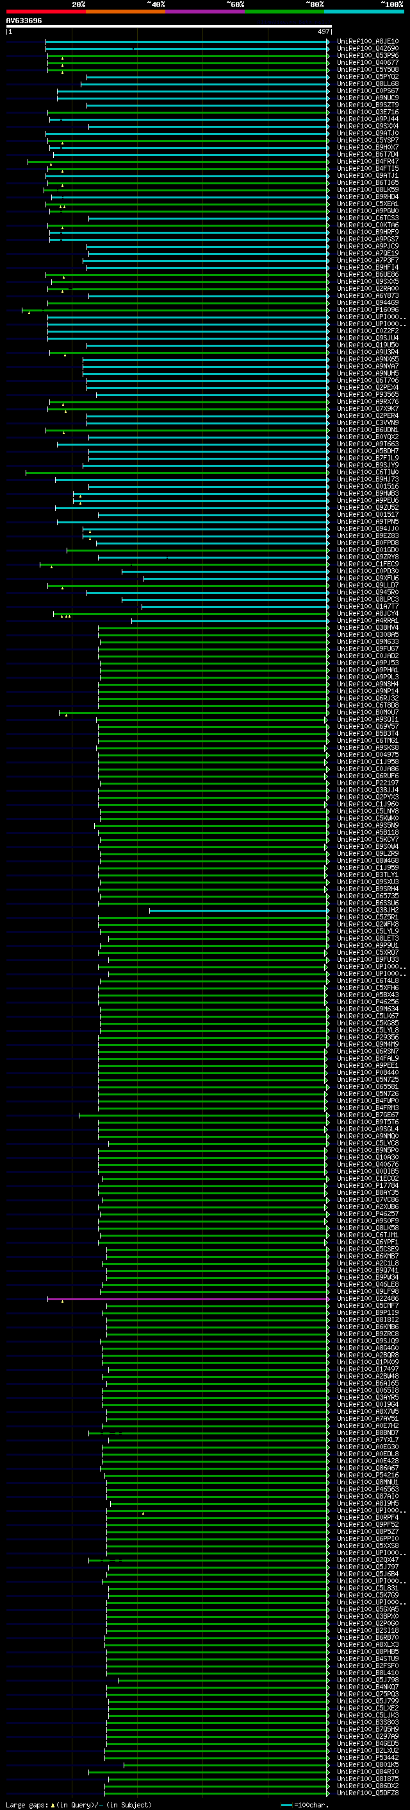Viewport: 410px width, 1810px height.
Task: Select hit label UniRef100_A4RRA1
Action: 368,620
